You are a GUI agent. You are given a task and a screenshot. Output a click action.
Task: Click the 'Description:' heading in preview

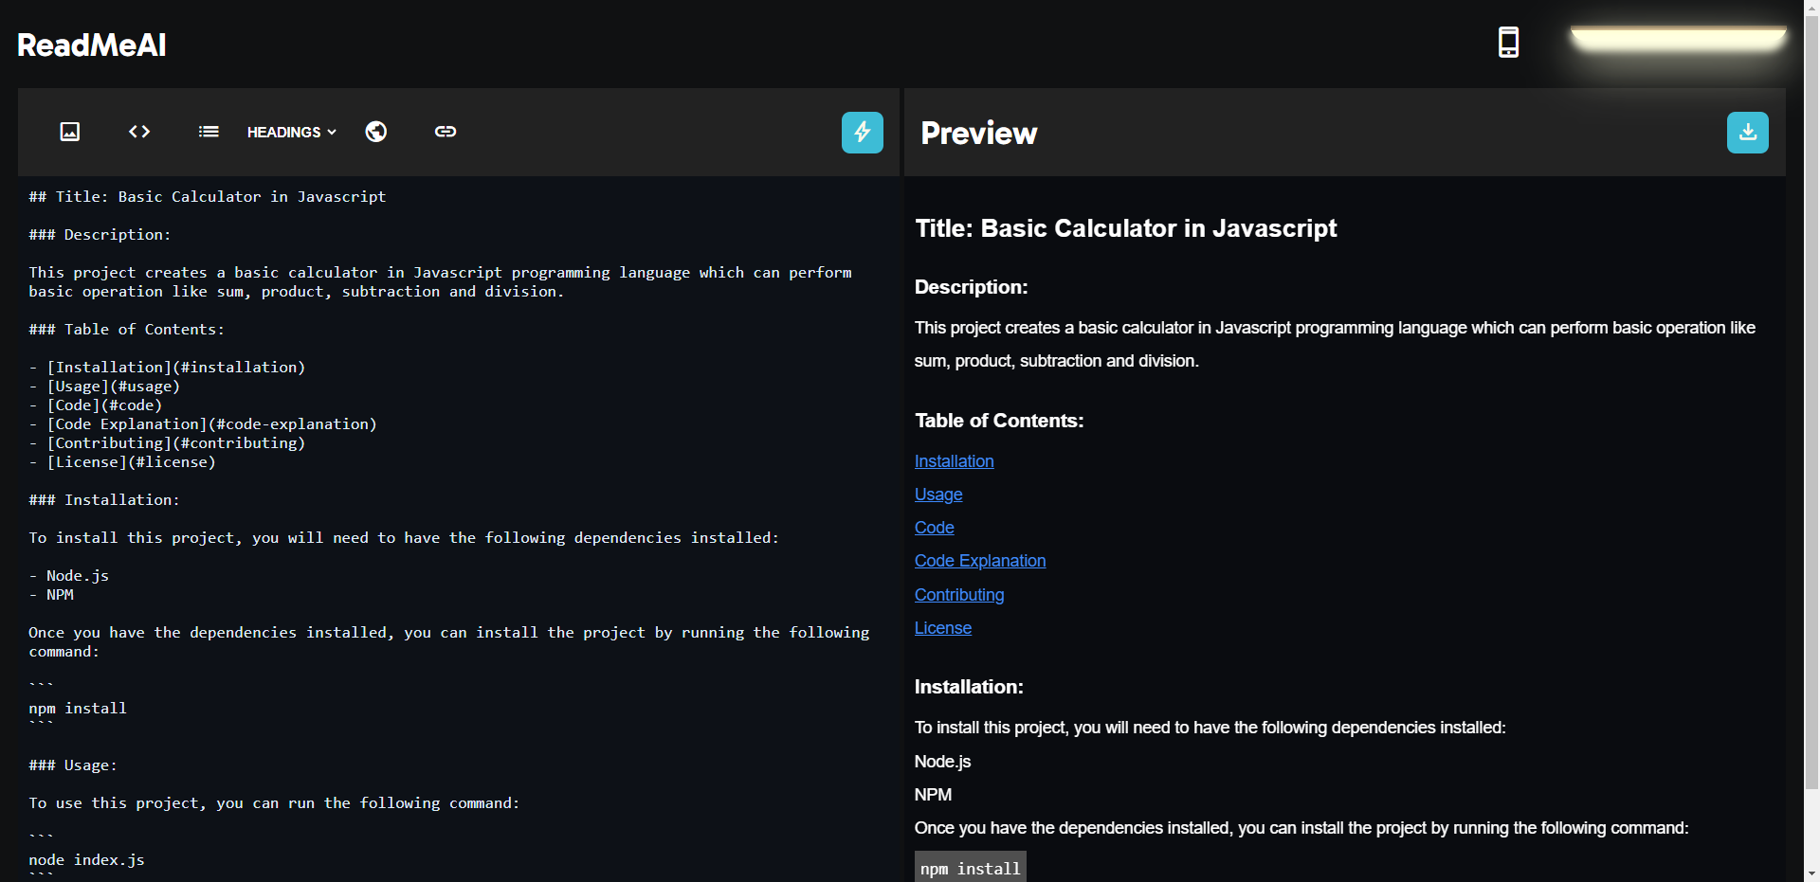[972, 287]
